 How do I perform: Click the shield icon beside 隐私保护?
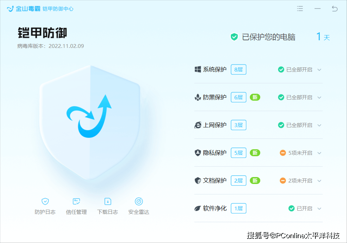coord(198,153)
